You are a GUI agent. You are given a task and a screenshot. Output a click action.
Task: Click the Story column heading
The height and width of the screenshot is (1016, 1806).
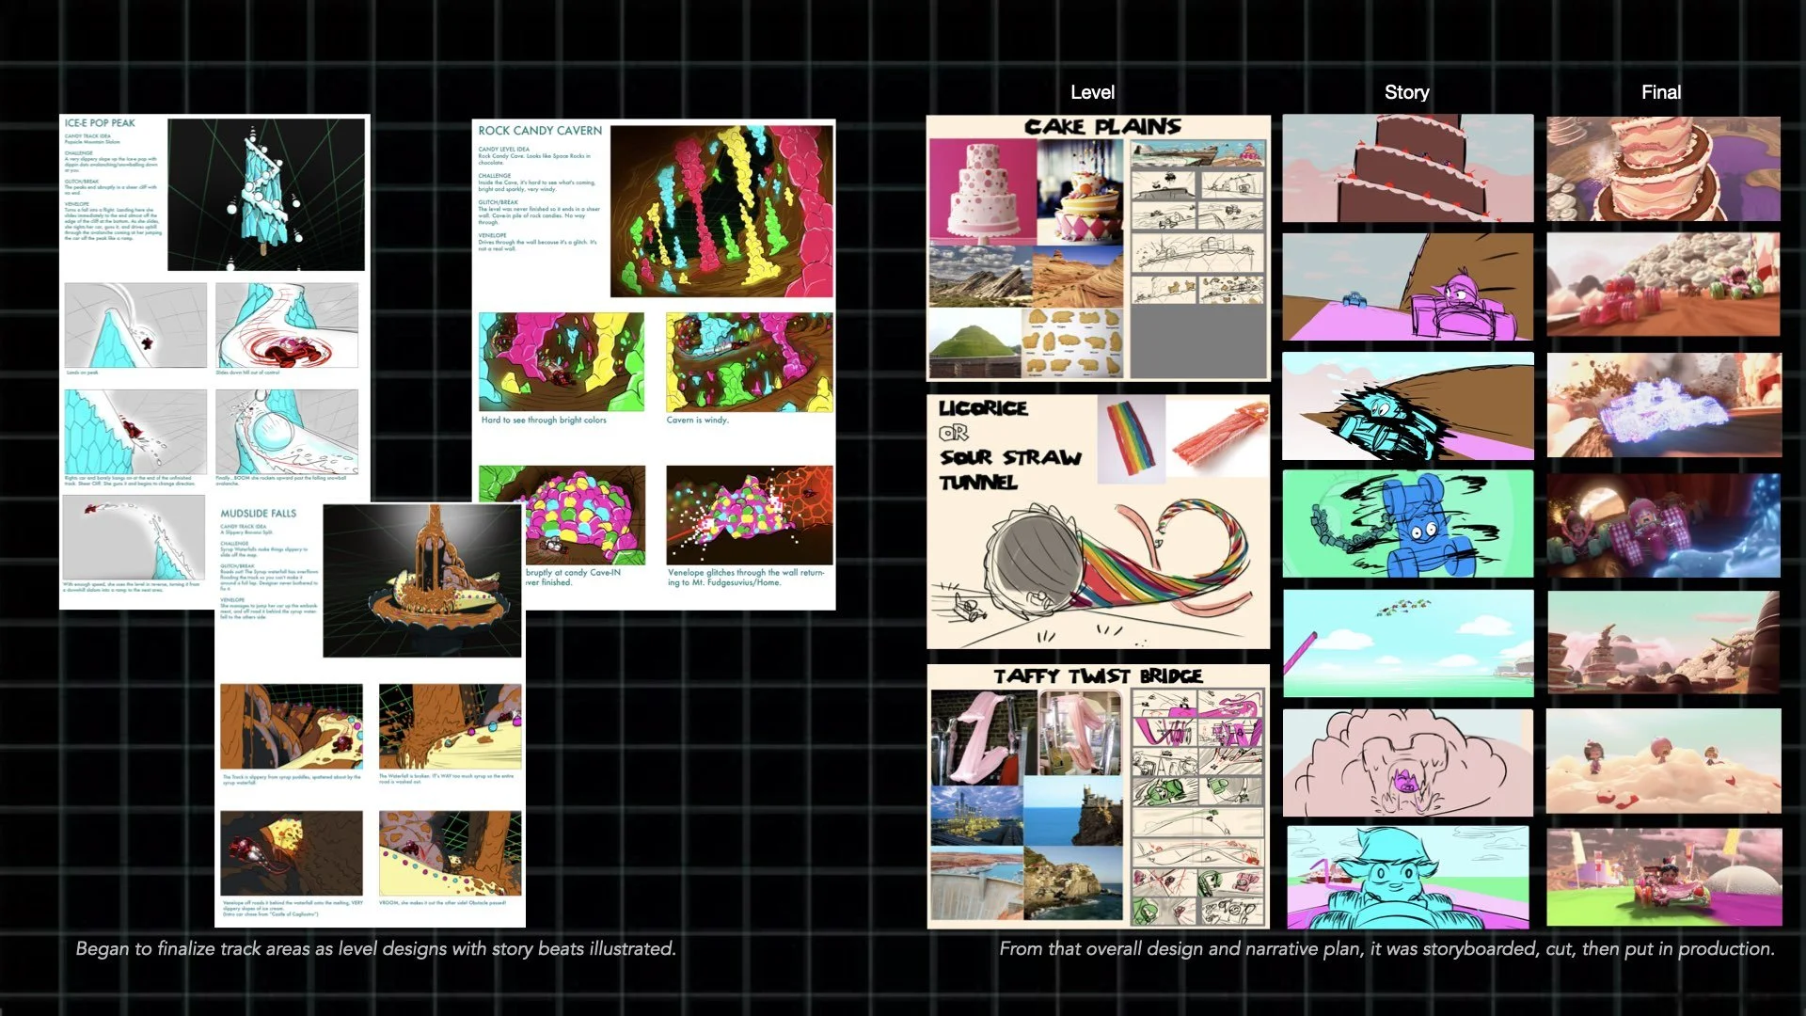pos(1406,92)
